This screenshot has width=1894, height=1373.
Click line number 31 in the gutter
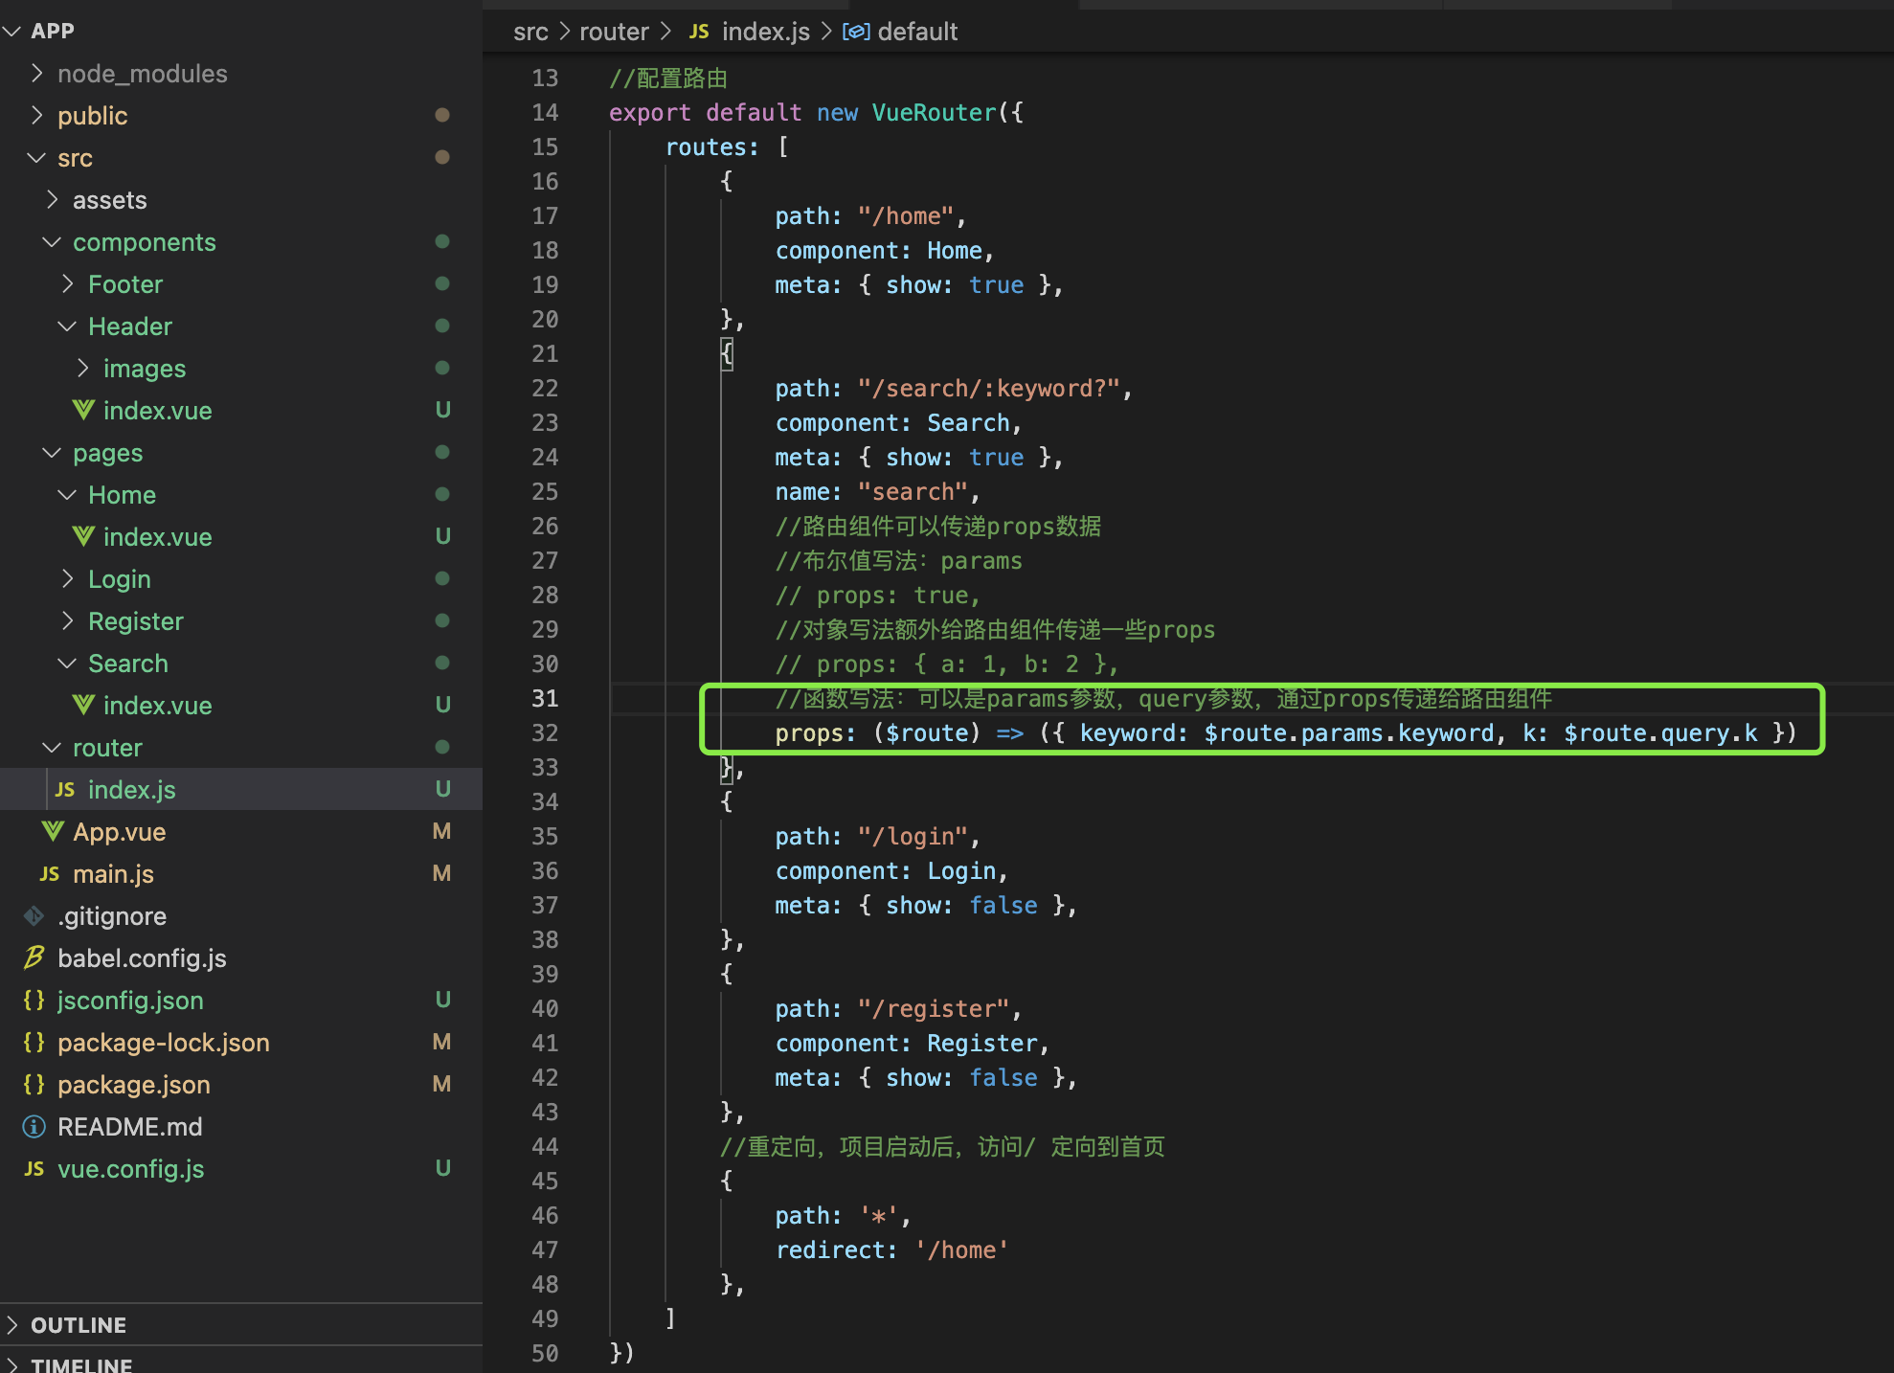(x=544, y=698)
